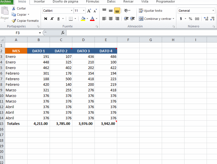Toggle italic K formatting
Image resolution: width=217 pixels, height=164 pixels.
52,19
